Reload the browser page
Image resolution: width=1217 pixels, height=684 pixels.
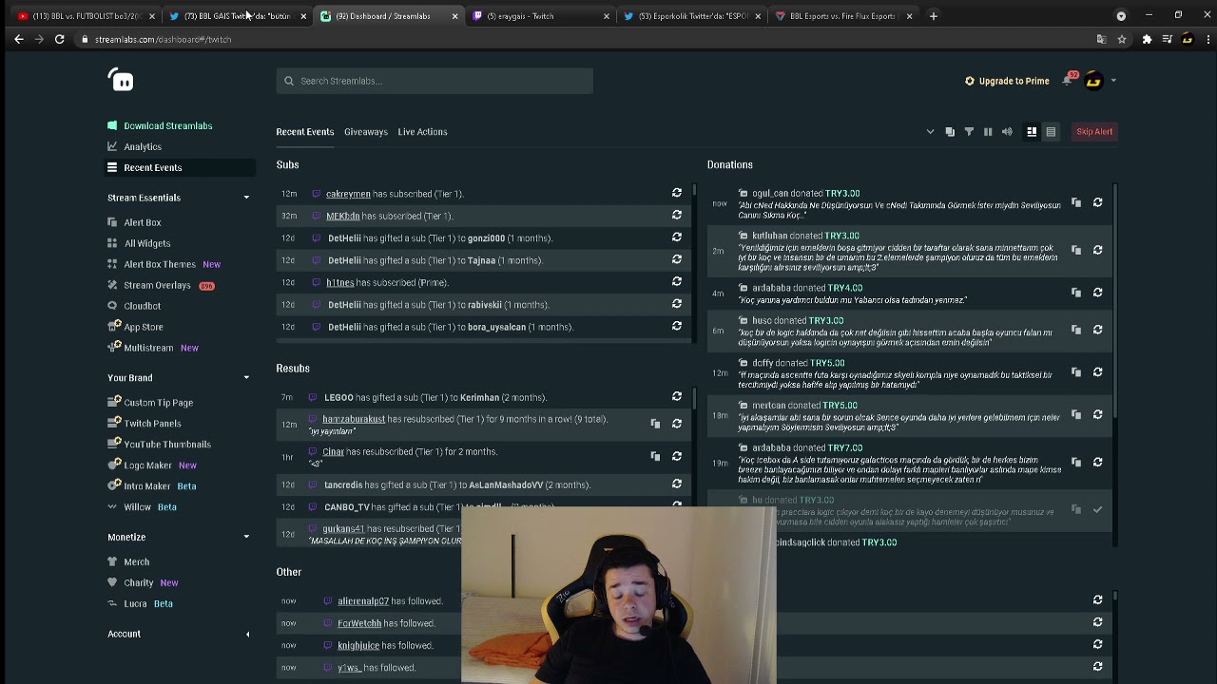tap(59, 39)
